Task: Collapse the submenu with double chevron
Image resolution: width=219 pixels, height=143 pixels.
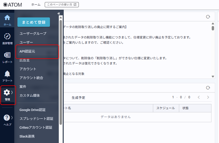Action: coord(59,14)
